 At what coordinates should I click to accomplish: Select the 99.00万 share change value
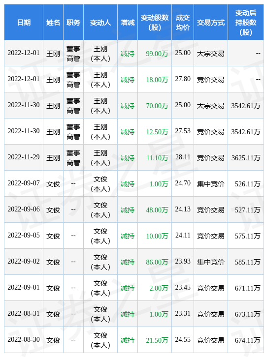pyautogui.click(x=157, y=54)
